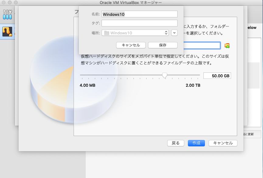This screenshot has width=263, height=178.
Task: Click the empty タグ tags field
Action: [x=140, y=23]
